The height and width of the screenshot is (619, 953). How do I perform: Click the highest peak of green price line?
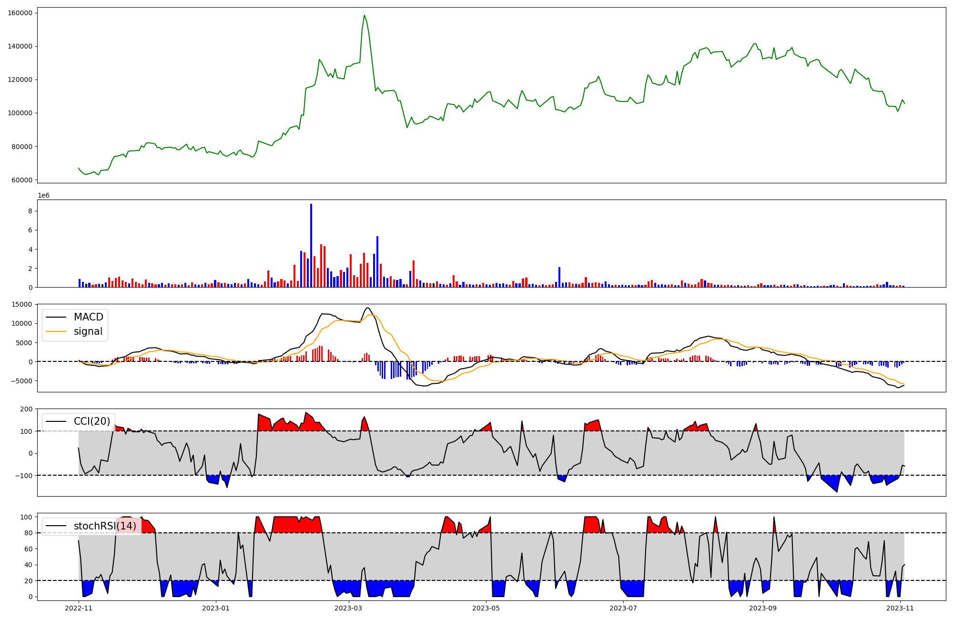click(364, 15)
